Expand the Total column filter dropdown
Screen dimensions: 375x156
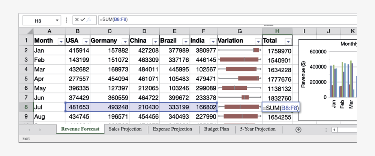pyautogui.click(x=288, y=41)
